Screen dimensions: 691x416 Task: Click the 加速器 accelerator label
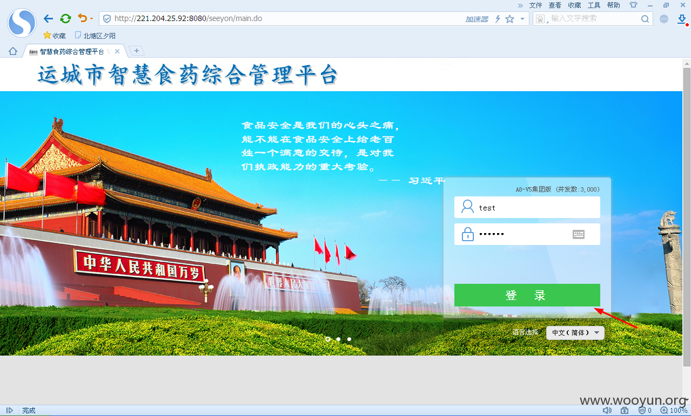pyautogui.click(x=477, y=19)
